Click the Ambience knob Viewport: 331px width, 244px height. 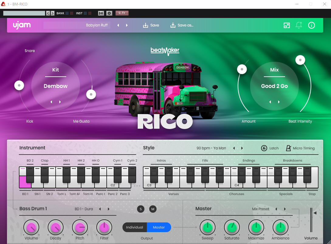(280, 228)
